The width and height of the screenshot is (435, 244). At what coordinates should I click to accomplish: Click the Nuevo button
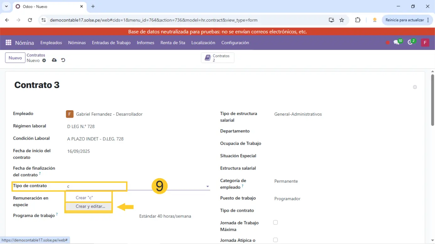(15, 58)
